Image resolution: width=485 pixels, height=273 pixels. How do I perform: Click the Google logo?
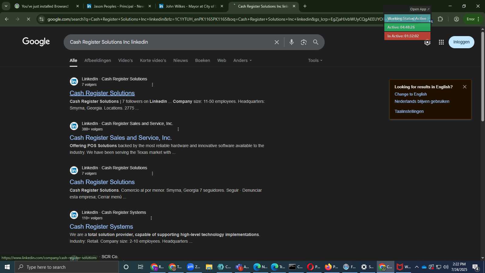pos(36,42)
